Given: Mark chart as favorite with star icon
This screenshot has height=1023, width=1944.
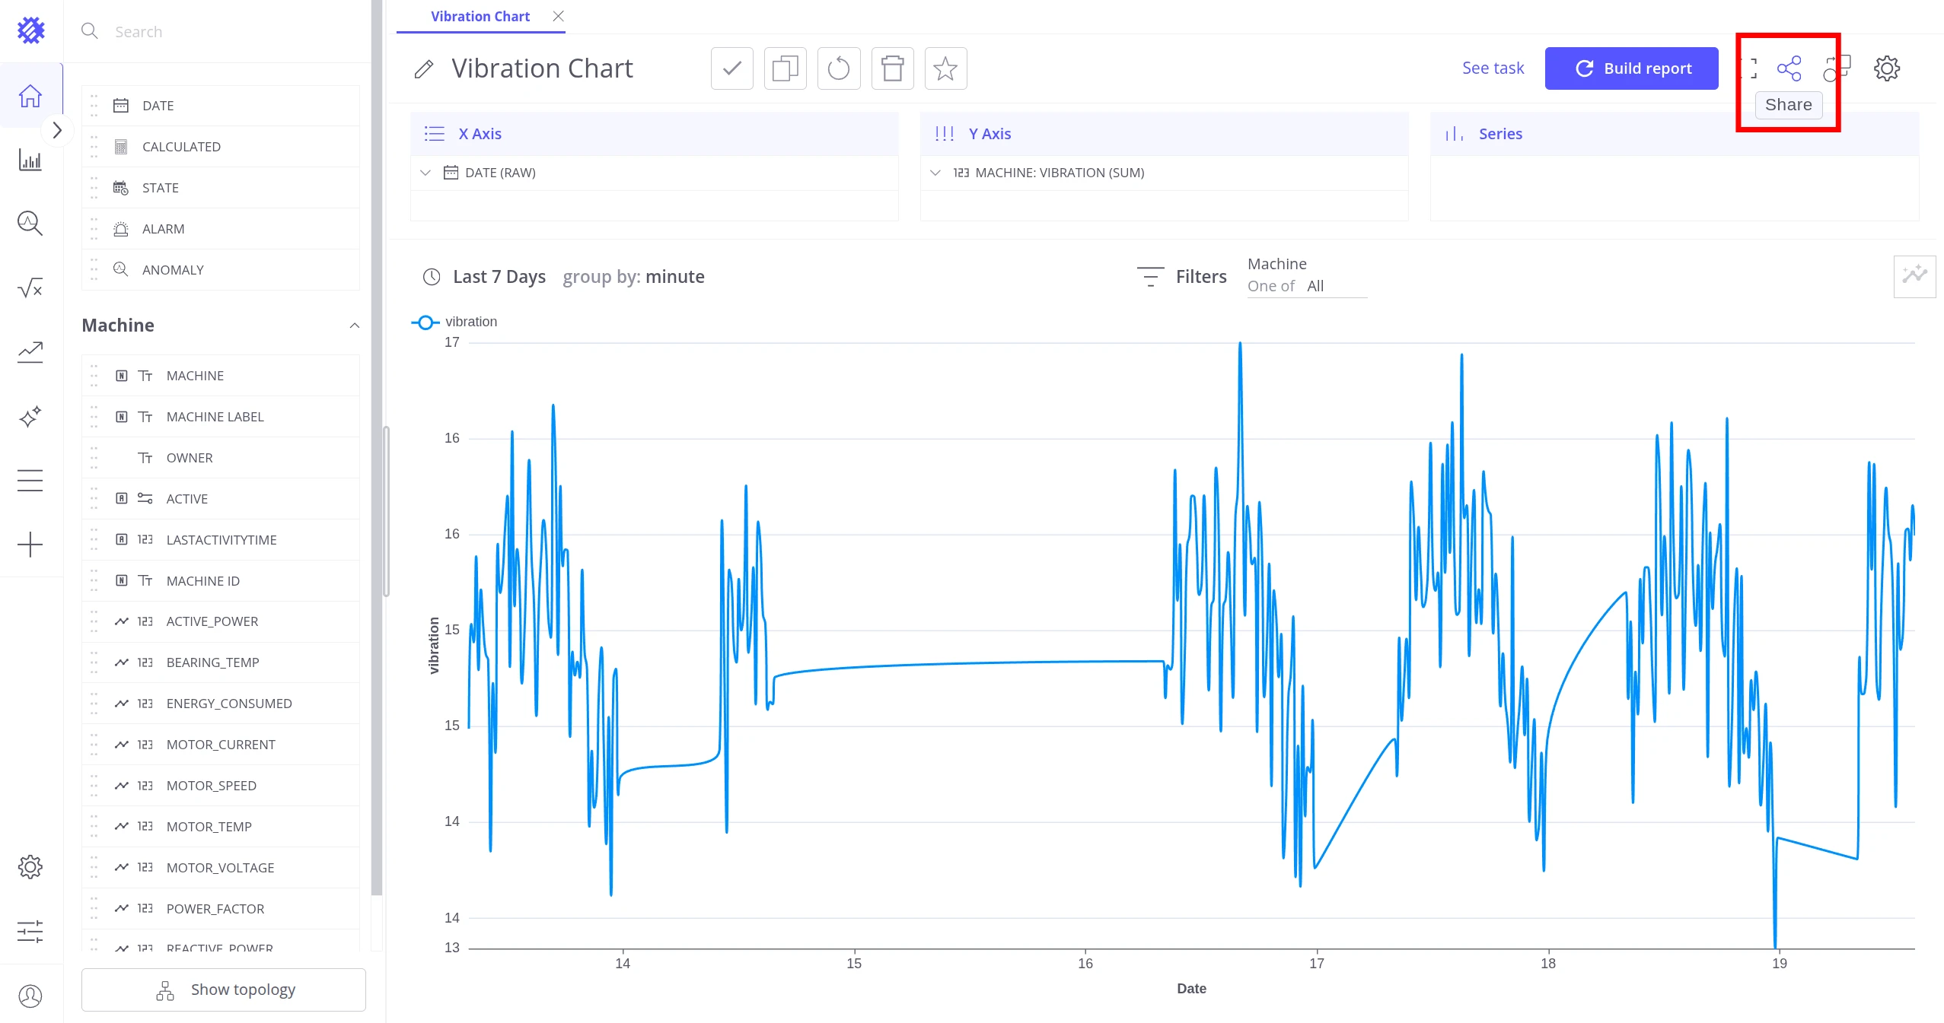Looking at the screenshot, I should (945, 68).
